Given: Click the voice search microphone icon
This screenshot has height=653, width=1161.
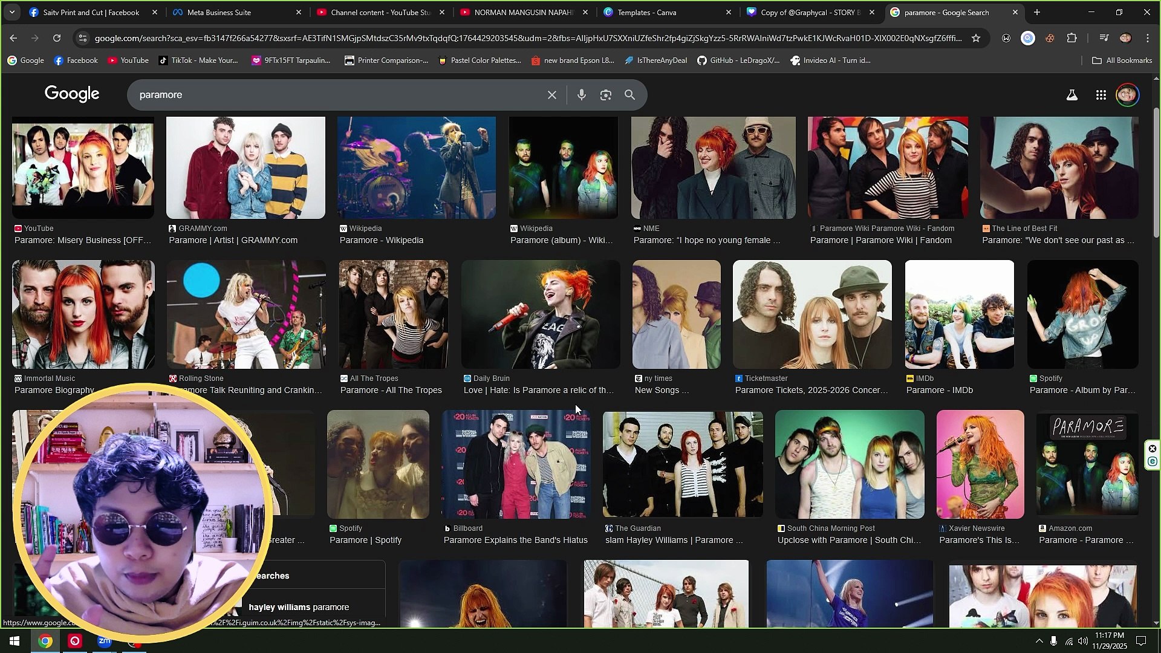Looking at the screenshot, I should coord(581,95).
